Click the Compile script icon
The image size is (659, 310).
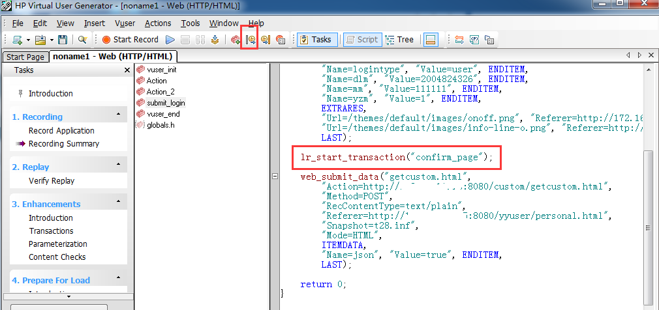215,40
